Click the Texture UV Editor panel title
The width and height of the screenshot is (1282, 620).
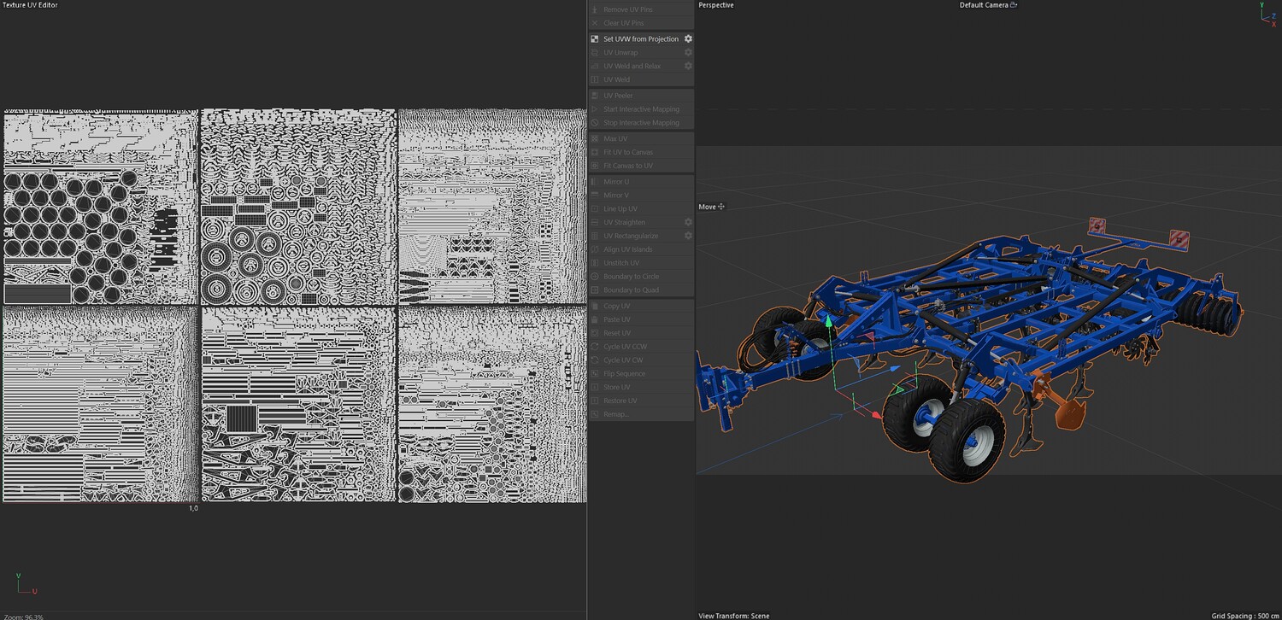[30, 5]
